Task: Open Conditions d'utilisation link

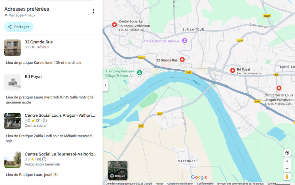Action: (180, 184)
